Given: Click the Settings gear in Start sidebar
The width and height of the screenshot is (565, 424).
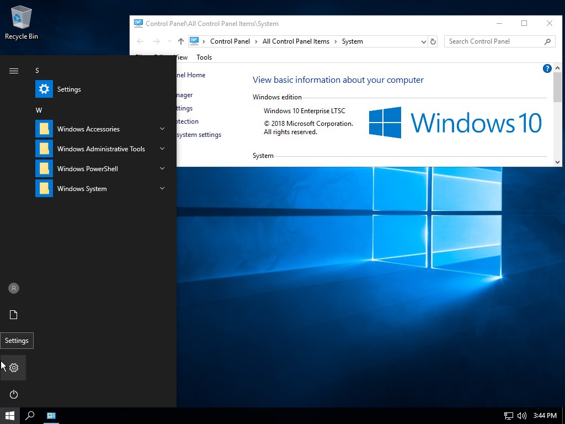Looking at the screenshot, I should (14, 368).
